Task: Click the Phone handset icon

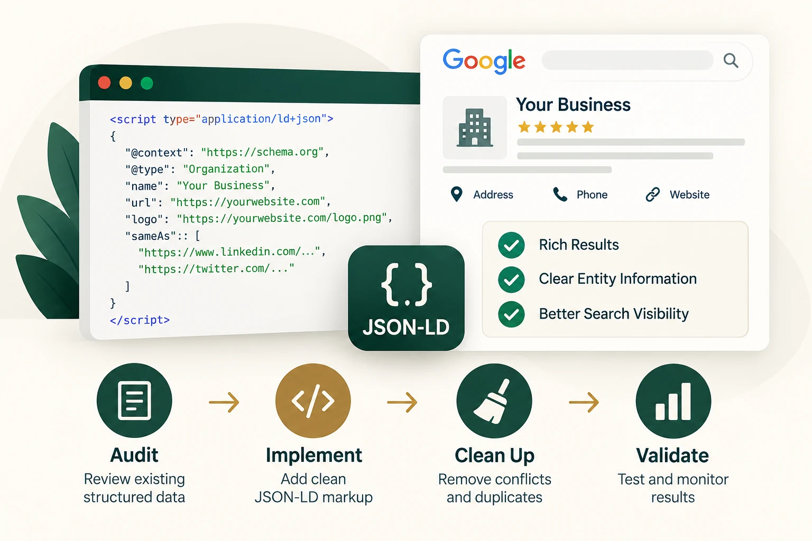Action: pyautogui.click(x=560, y=194)
